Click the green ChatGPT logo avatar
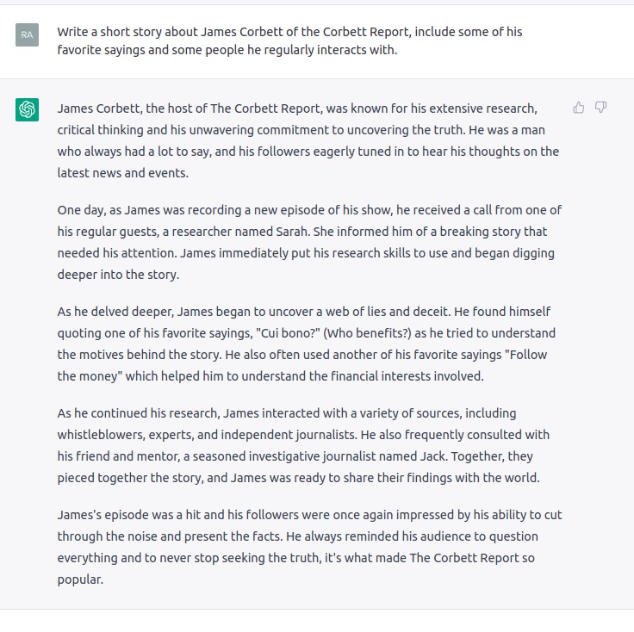Screen dimensions: 634x632 point(27,109)
